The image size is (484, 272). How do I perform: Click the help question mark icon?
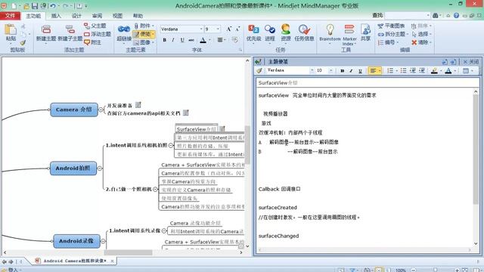[x=456, y=15]
